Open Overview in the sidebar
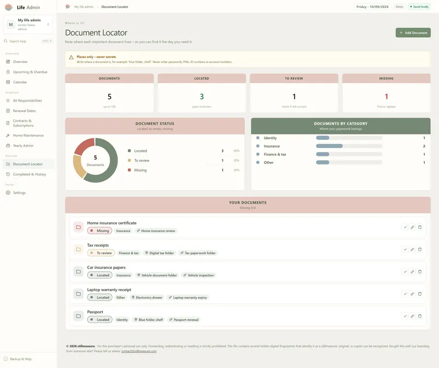This screenshot has width=439, height=368. click(x=28, y=61)
